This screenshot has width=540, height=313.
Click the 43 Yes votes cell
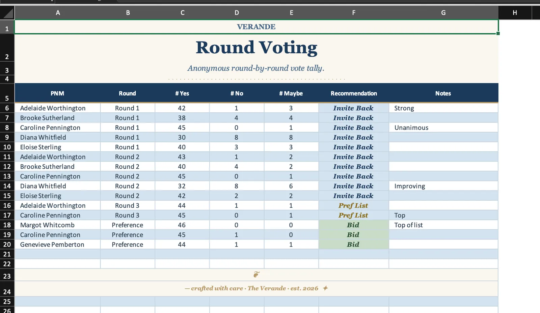182,157
